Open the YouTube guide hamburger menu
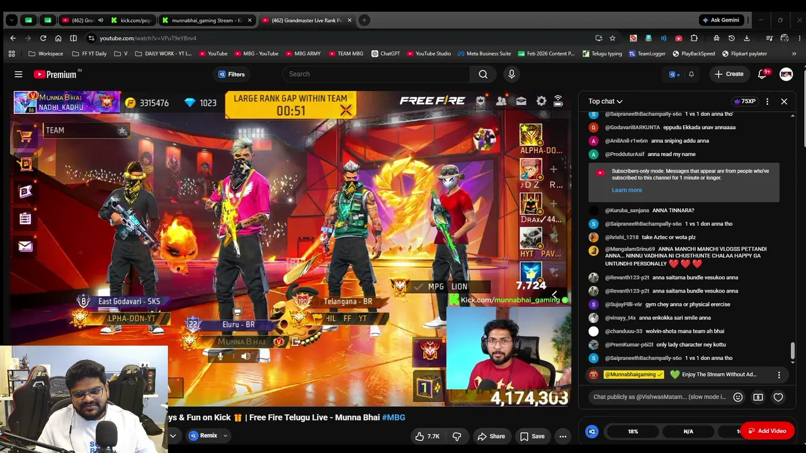 (x=18, y=74)
